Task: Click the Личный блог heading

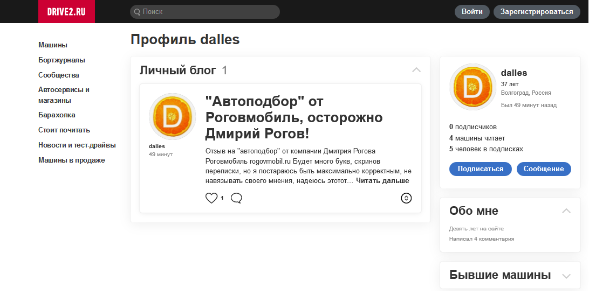Action: [177, 70]
